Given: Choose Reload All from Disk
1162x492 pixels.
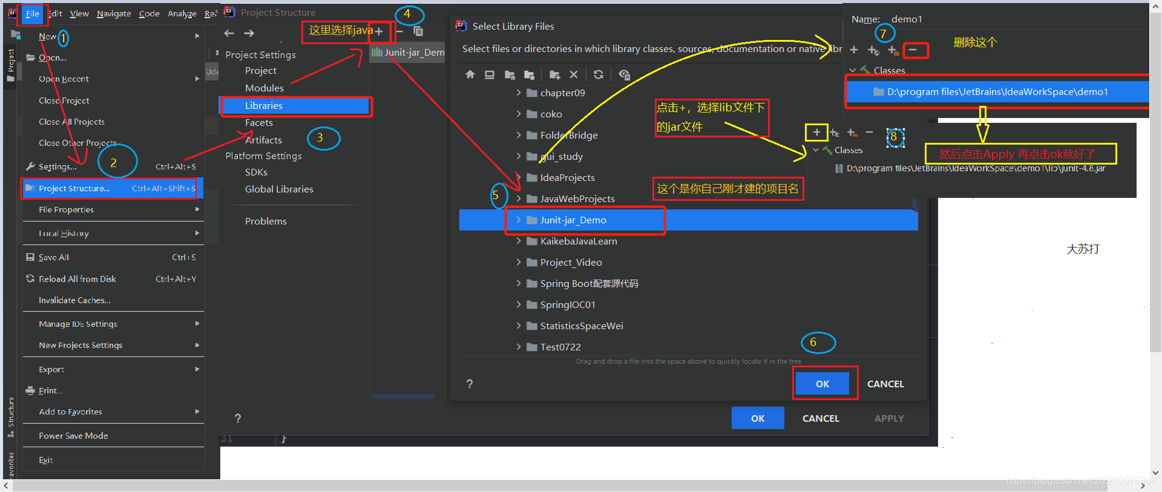Looking at the screenshot, I should point(113,279).
